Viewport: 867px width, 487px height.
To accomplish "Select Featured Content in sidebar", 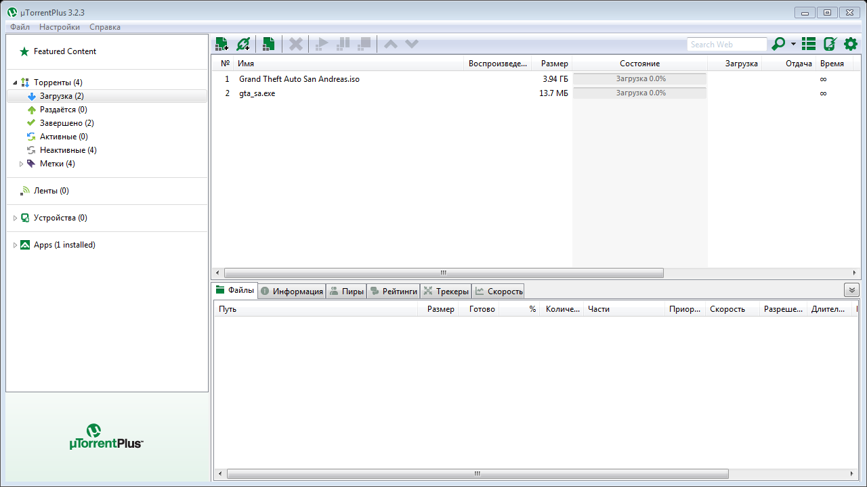I will [x=65, y=51].
